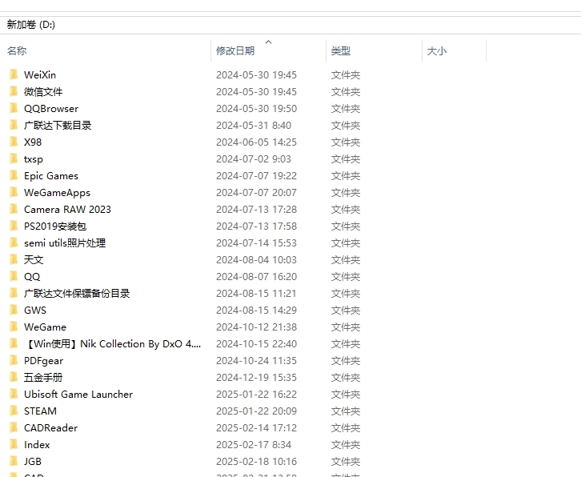
Task: Select the CADReader folder name
Action: [x=51, y=427]
